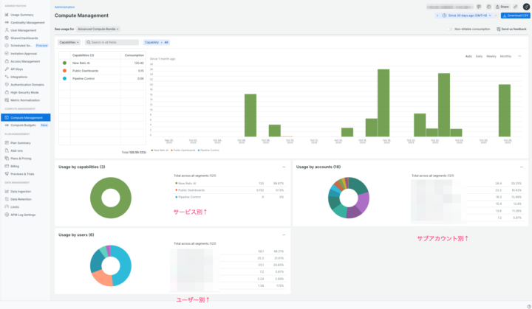Click the Download CSV button

click(514, 15)
